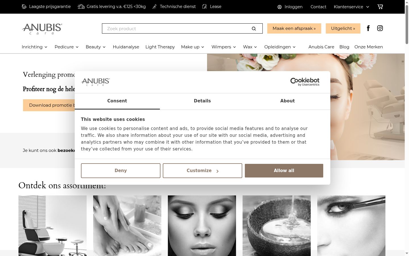
Task: Click the 'Ontdek ons assortiment!' heading
Action: [62, 185]
